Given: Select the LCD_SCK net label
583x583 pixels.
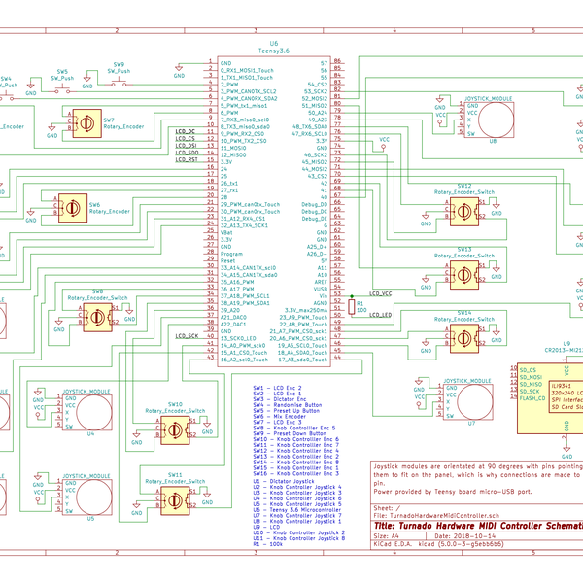Looking at the screenshot, I should (187, 336).
